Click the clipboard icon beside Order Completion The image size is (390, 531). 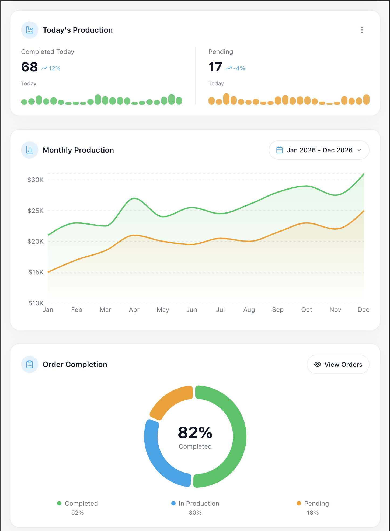(x=30, y=364)
